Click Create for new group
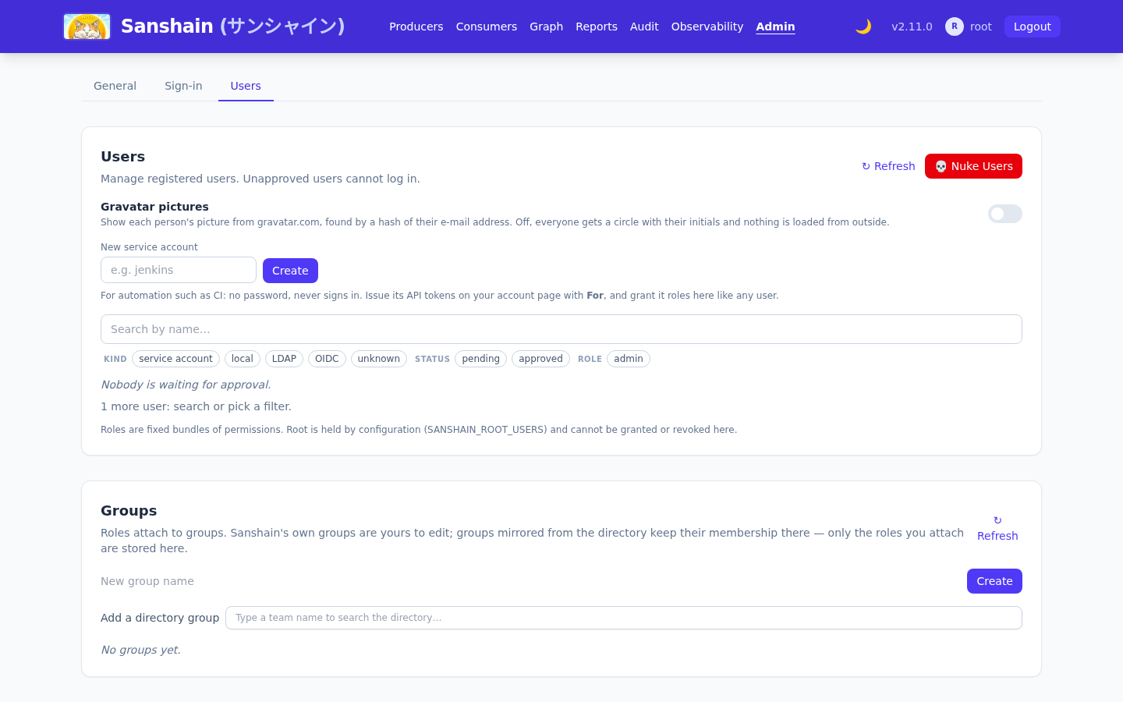This screenshot has width=1123, height=702. [994, 581]
